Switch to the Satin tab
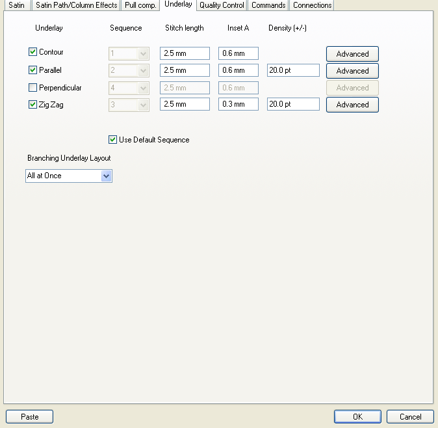 [x=16, y=5]
